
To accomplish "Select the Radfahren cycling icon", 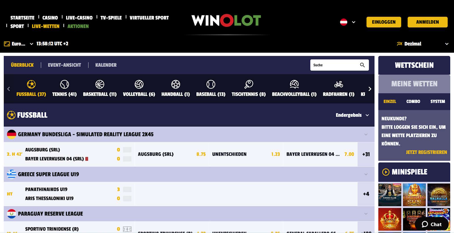I will (x=339, y=84).
